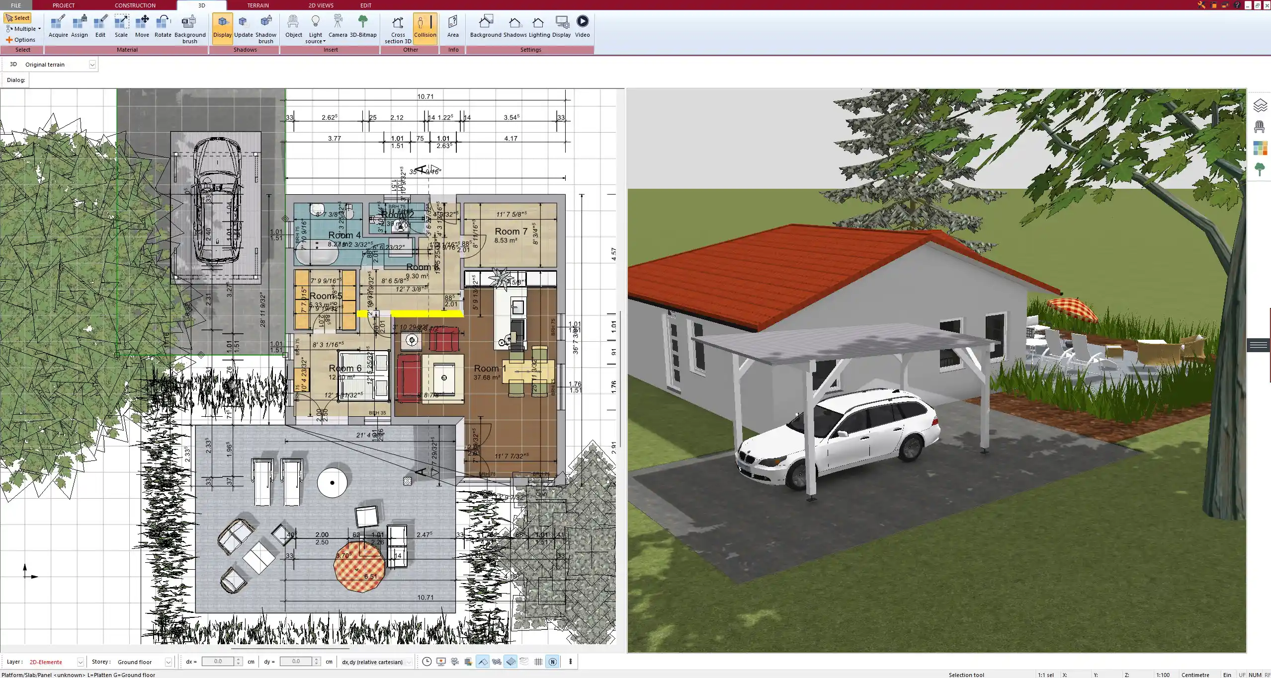The width and height of the screenshot is (1271, 678).
Task: Click the video camera icon in bottom toolbar
Action: pyautogui.click(x=455, y=662)
